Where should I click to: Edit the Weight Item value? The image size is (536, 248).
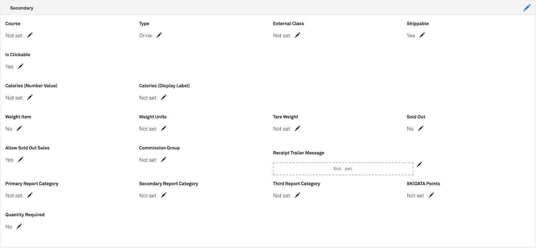click(19, 128)
